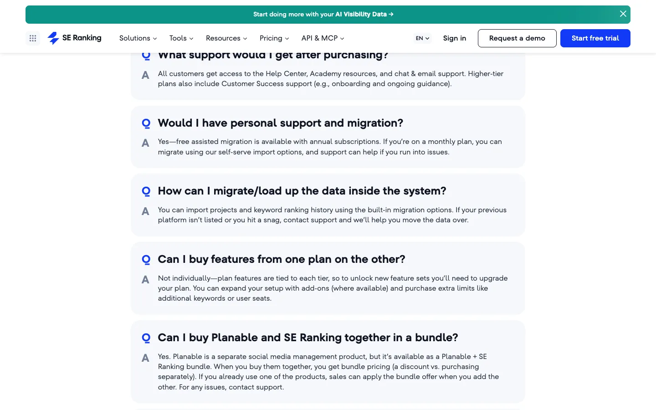Click Q icon beside migrate/load data question

point(146,191)
